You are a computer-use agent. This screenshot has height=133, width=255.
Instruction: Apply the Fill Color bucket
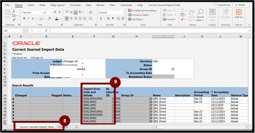(x=50, y=18)
